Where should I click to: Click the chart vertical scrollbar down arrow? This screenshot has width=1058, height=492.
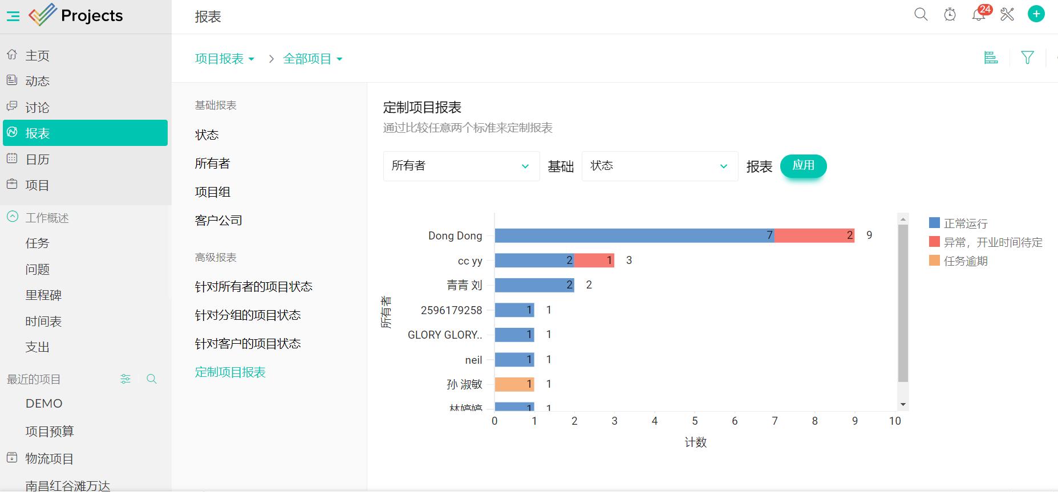[x=903, y=404]
